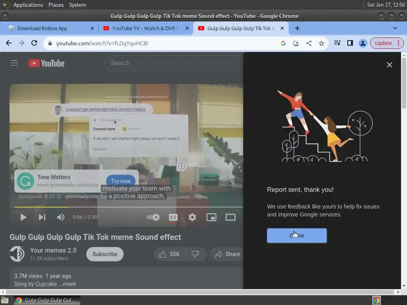Switch to theater mode
The height and width of the screenshot is (305, 407).
click(230, 217)
